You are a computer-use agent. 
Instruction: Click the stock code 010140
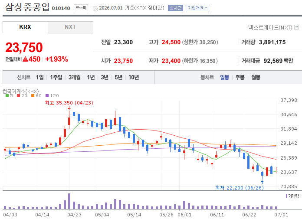click(61, 8)
